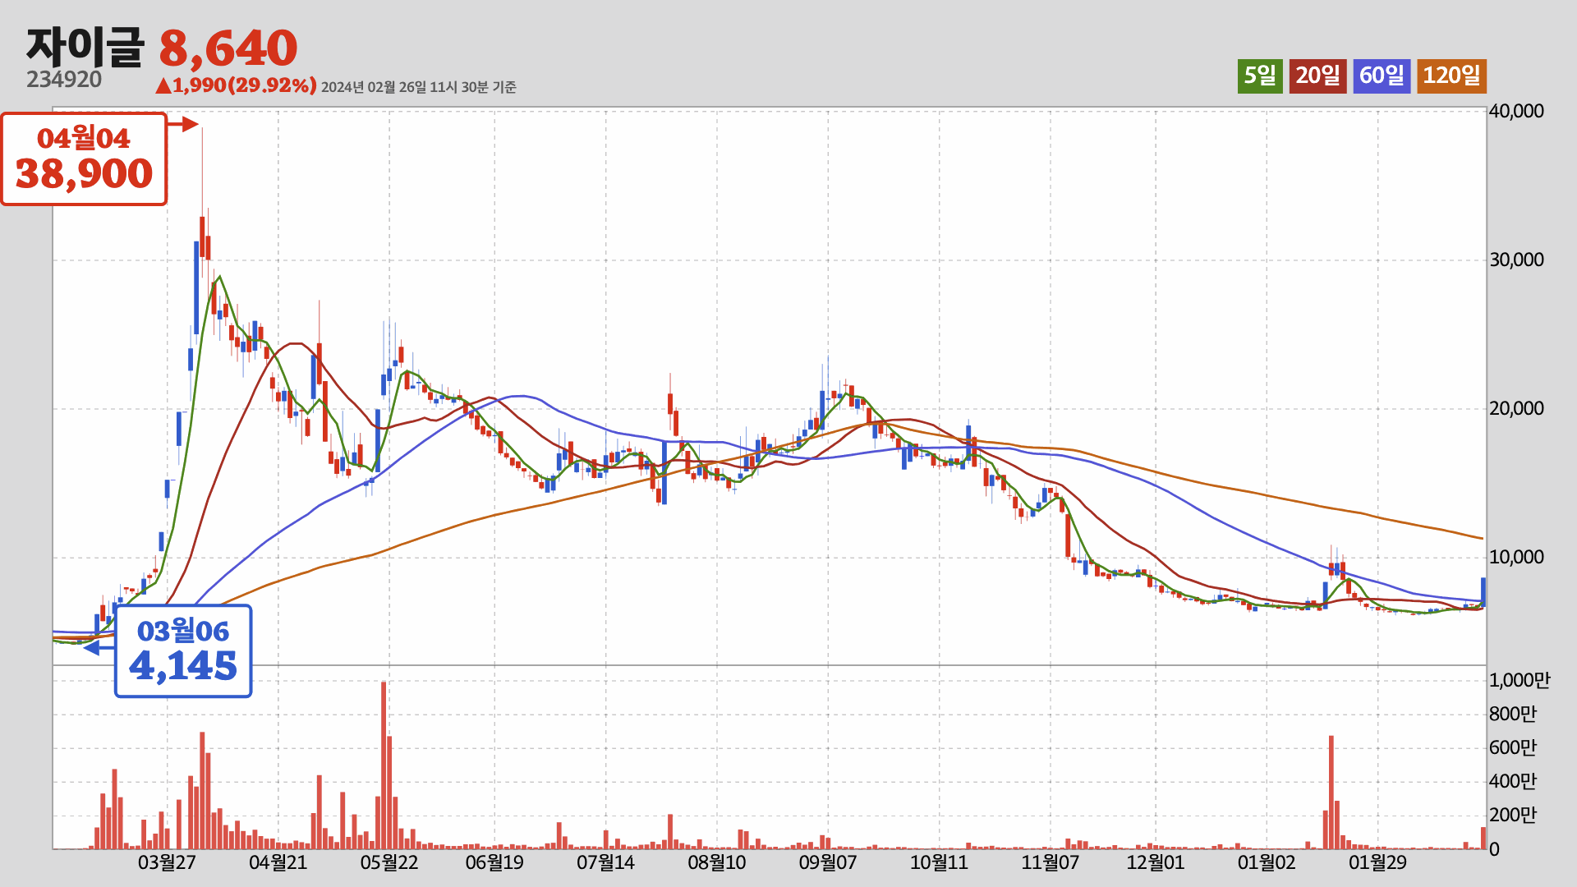Click the 05월22 date axis label
Viewport: 1577px width, 887px height.
[389, 862]
